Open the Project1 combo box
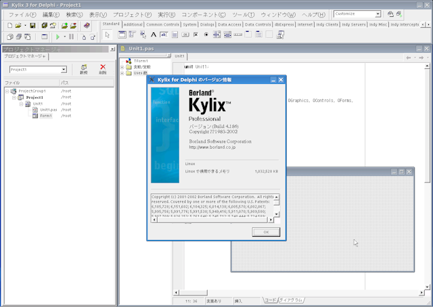This screenshot has height=307, width=433. click(x=63, y=69)
